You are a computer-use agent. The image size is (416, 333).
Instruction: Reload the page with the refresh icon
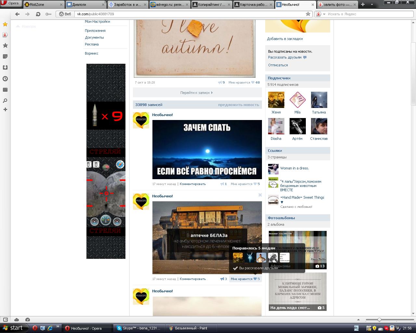pos(38,14)
